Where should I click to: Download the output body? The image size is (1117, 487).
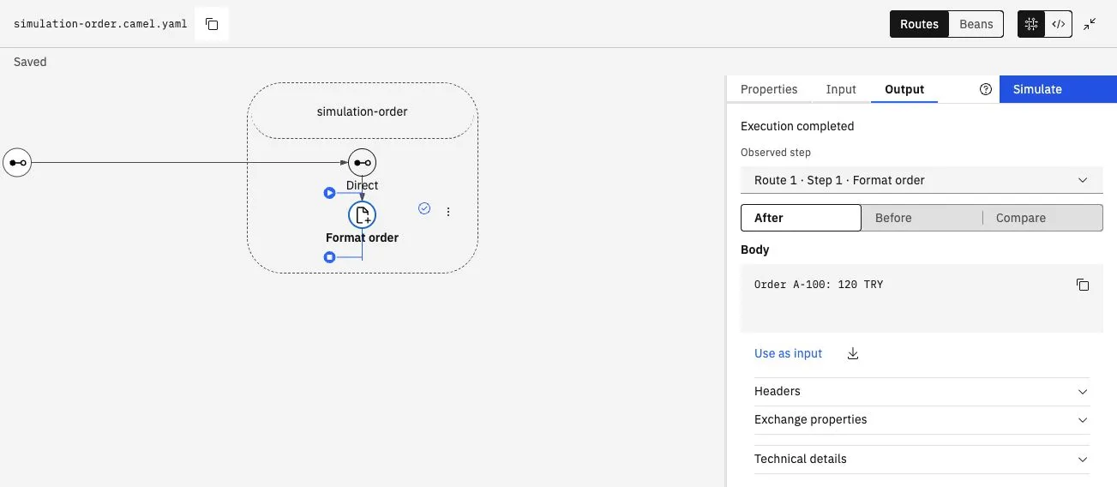pos(853,353)
